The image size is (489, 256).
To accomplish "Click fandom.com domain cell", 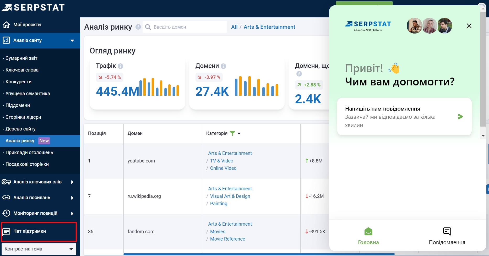I will [141, 232].
